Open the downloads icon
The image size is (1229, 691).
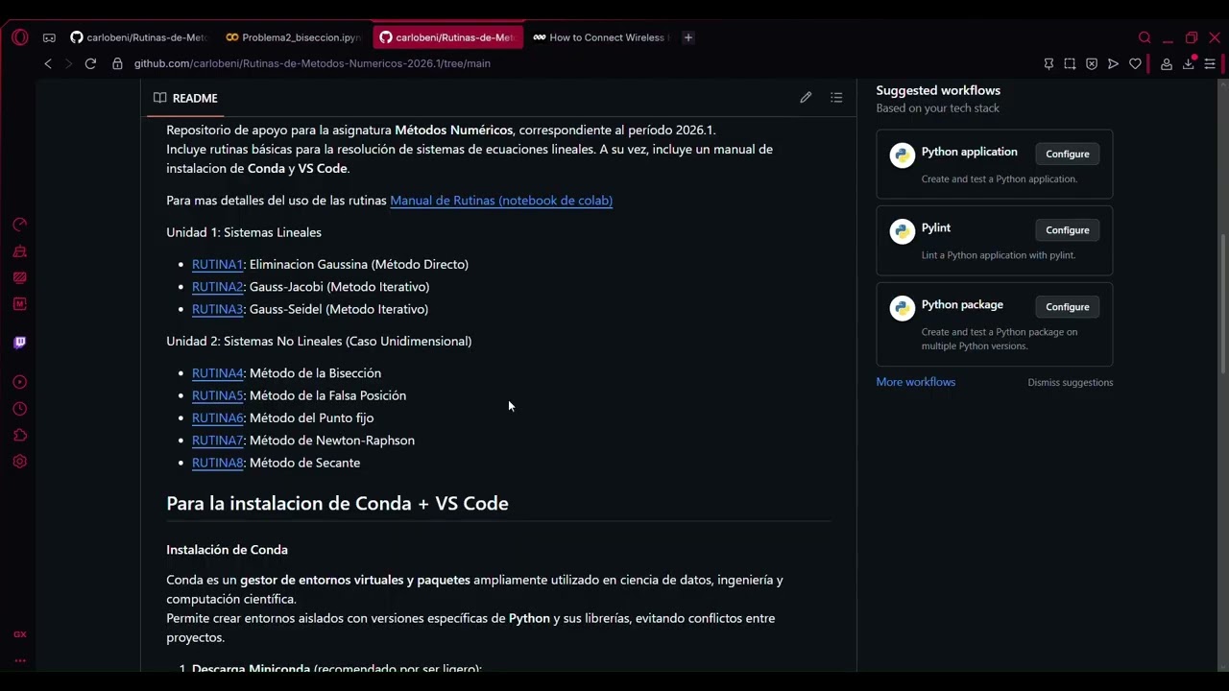[x=1189, y=63]
